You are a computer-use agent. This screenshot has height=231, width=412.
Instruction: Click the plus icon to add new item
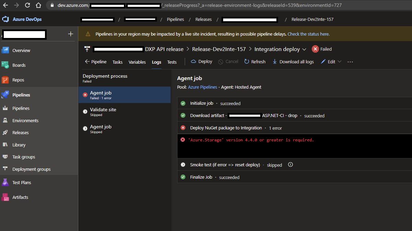point(71,34)
